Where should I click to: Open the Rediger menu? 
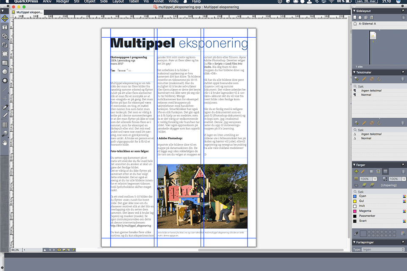pos(63,1)
